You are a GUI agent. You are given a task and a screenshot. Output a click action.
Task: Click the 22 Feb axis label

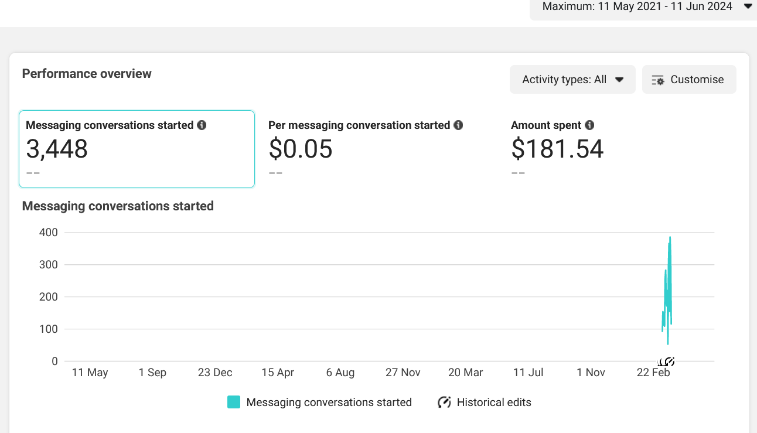(x=653, y=373)
